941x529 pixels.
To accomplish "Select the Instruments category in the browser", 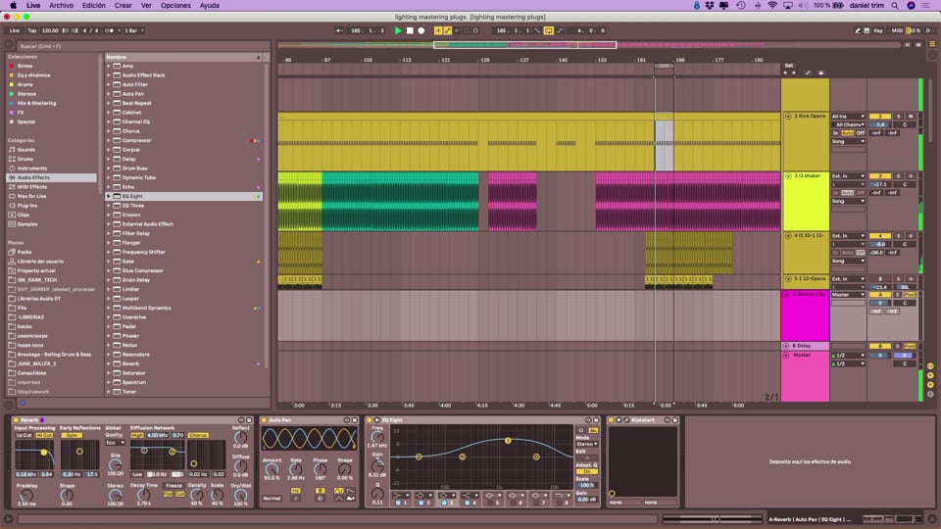I will (31, 168).
